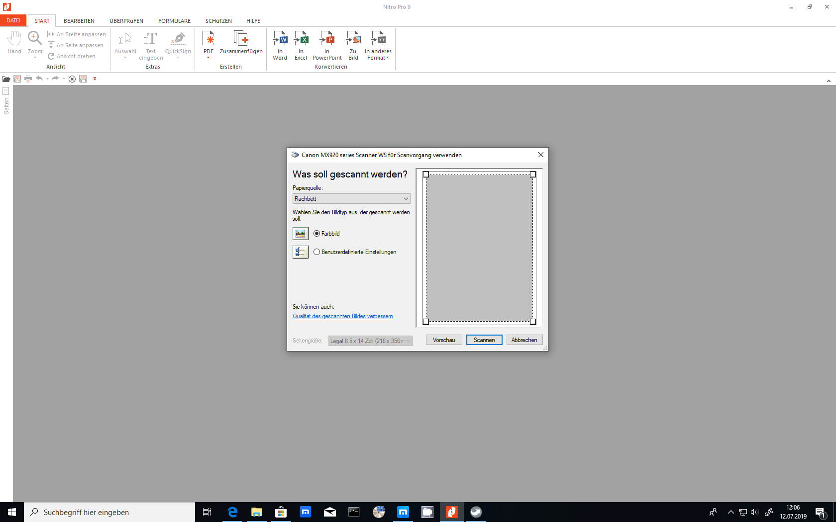Open notification center in system tray
836x522 pixels.
(821, 512)
